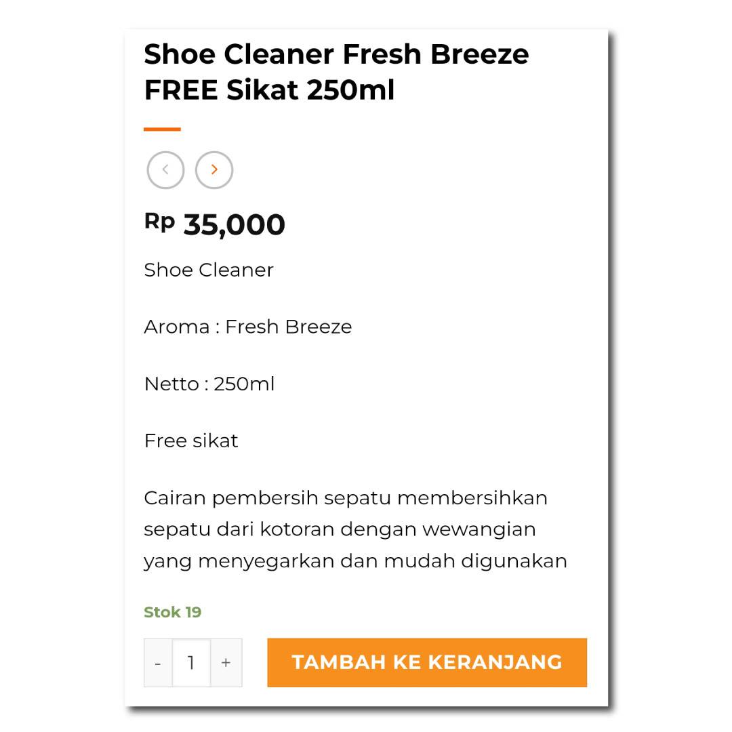Click the heading line 'Shoe Cleaner Fresh Breeze'

[336, 54]
